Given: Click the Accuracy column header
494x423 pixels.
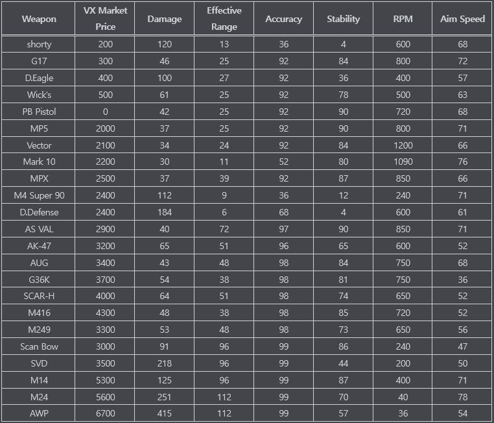Looking at the screenshot, I should [283, 19].
